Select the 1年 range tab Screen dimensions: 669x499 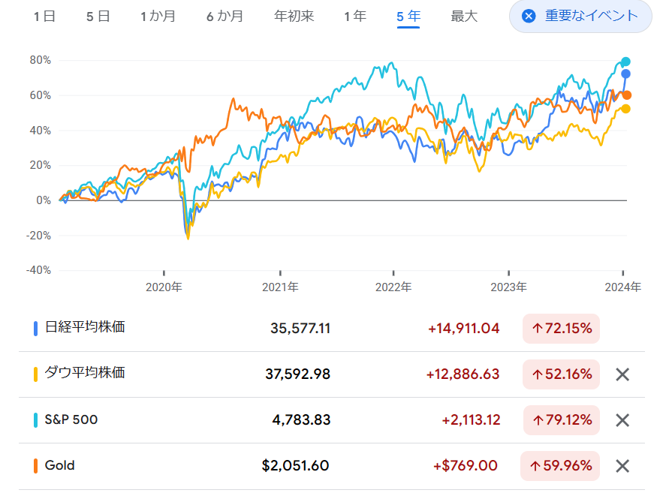click(355, 17)
